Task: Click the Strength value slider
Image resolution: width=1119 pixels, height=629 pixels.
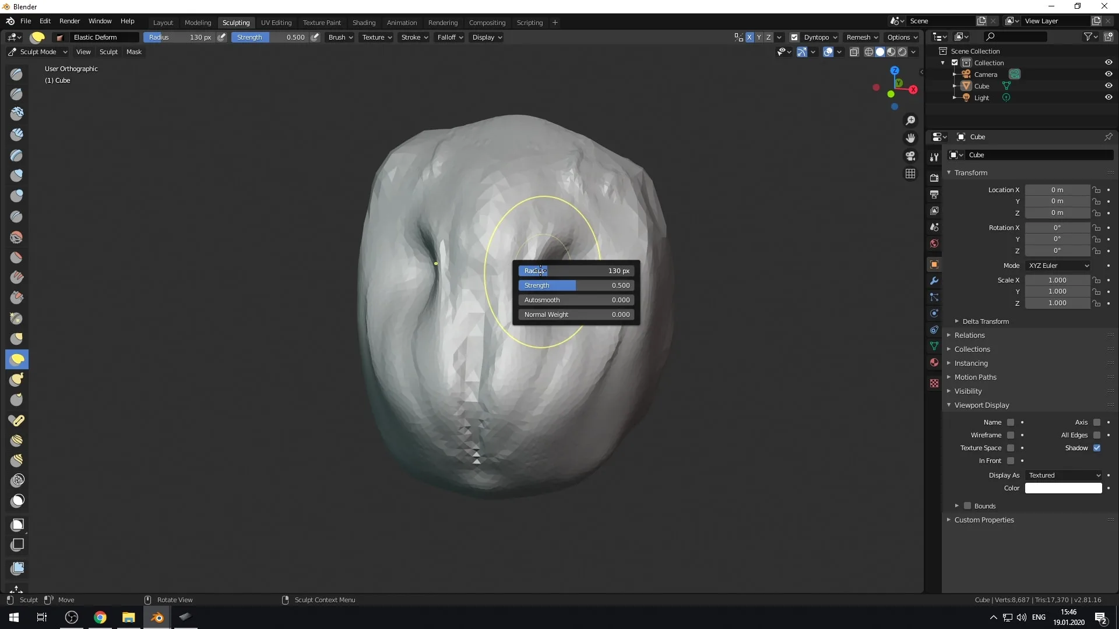Action: coord(576,285)
